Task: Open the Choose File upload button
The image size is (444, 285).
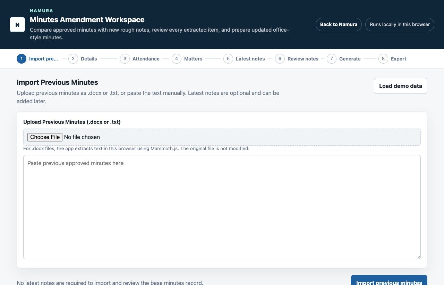Action: pos(45,137)
